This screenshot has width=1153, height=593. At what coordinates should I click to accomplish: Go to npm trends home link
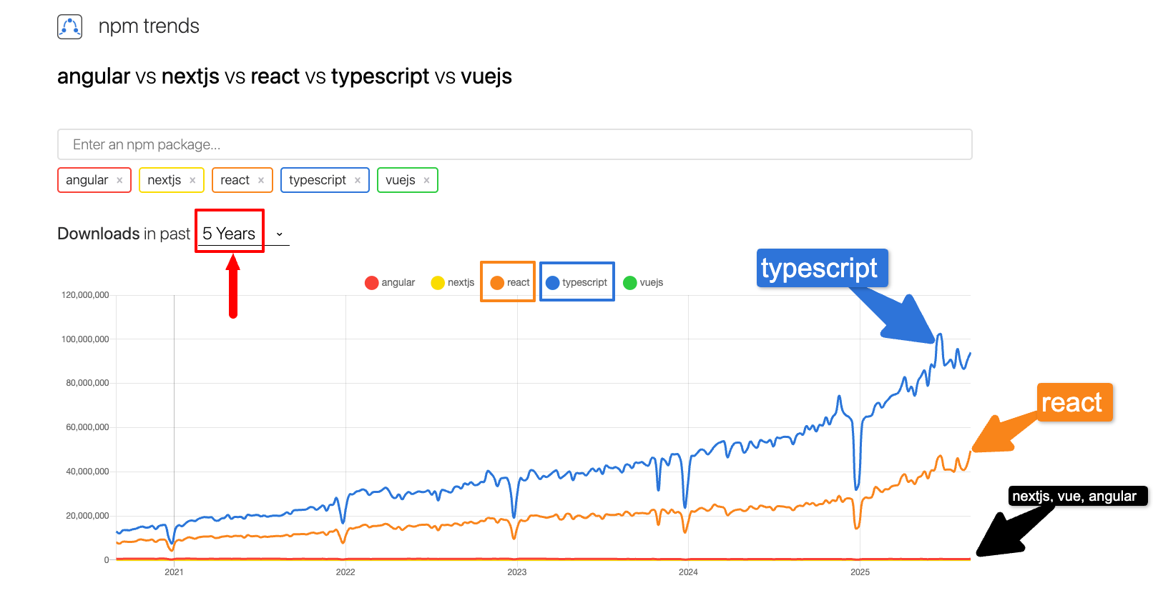[149, 26]
